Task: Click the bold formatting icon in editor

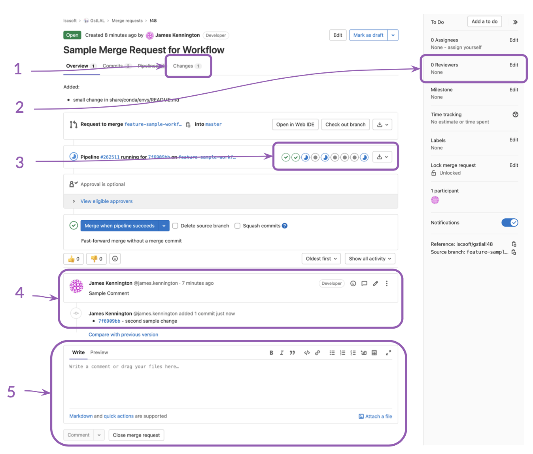Action: [271, 353]
